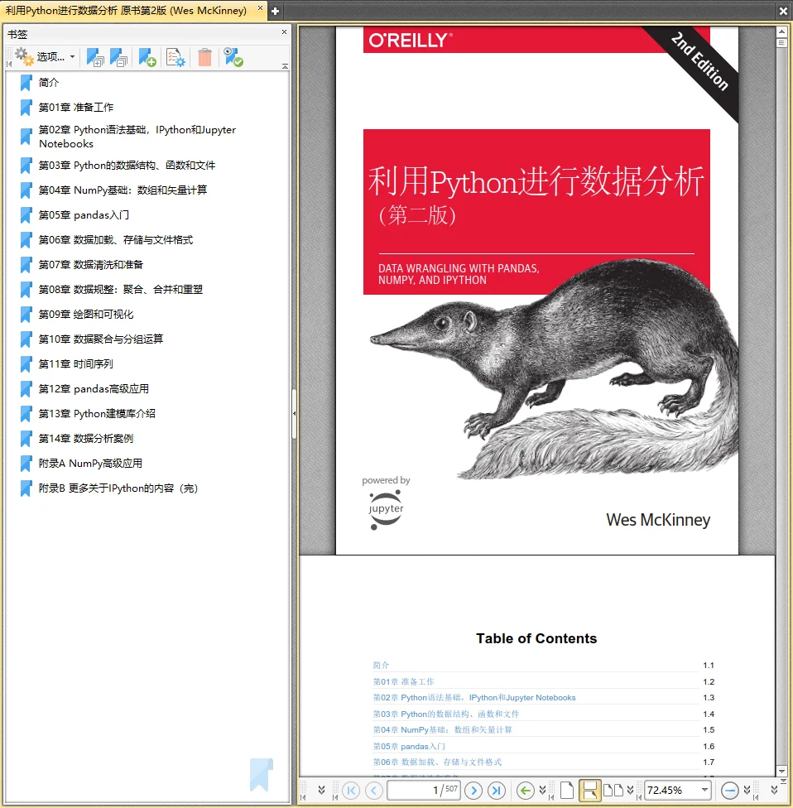The width and height of the screenshot is (793, 808).
Task: Go to the first page
Action: tap(351, 790)
